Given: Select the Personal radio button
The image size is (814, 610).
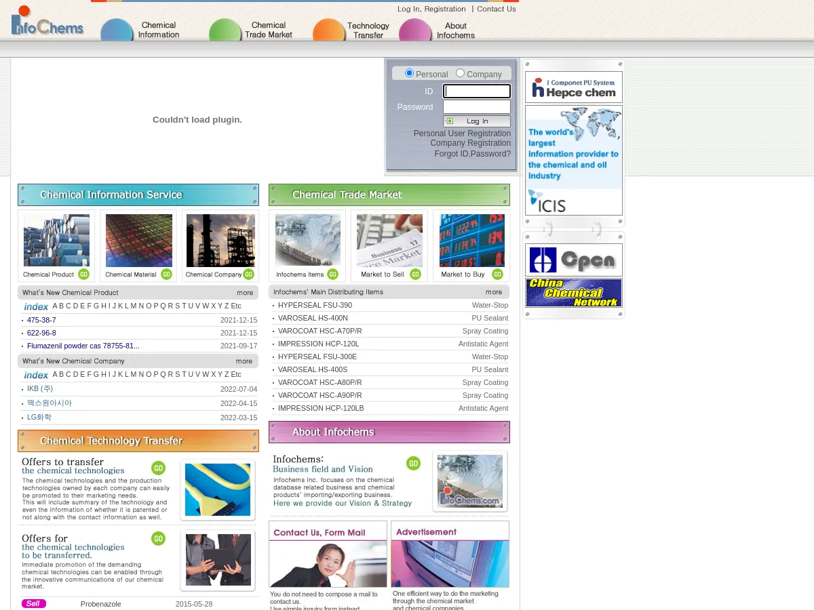Looking at the screenshot, I should point(409,73).
